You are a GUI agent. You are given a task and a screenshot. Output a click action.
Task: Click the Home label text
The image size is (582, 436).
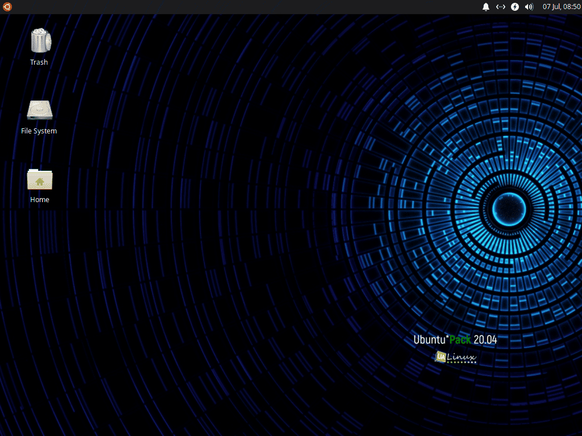pos(40,199)
